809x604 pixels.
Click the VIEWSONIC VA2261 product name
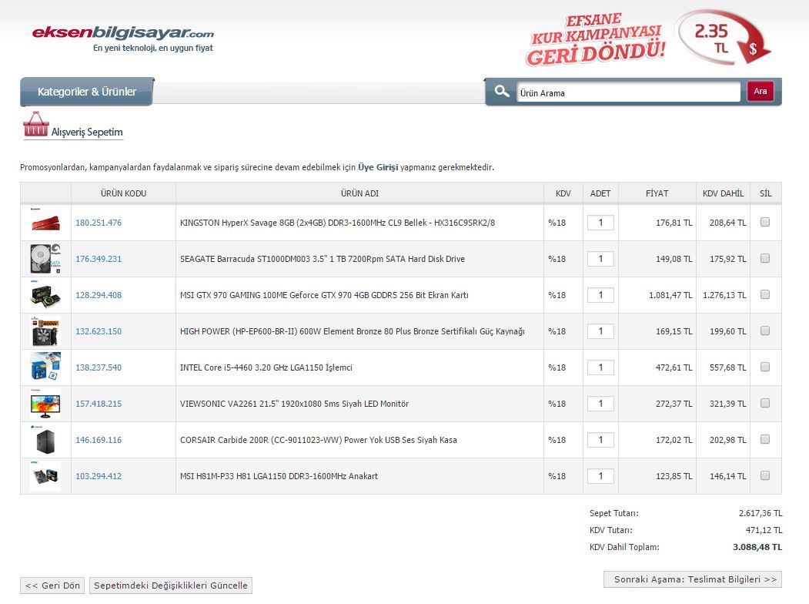tap(294, 403)
